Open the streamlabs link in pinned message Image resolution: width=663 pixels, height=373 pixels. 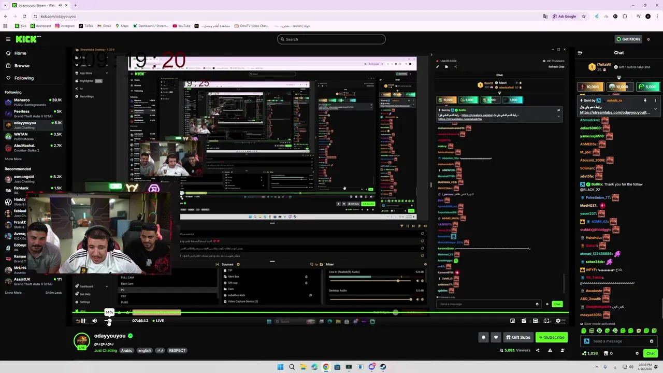(614, 112)
